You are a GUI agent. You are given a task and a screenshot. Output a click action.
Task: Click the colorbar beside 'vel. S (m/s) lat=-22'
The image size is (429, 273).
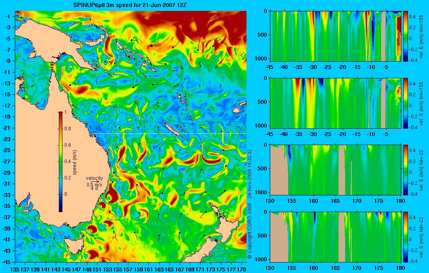[x=405, y=237]
